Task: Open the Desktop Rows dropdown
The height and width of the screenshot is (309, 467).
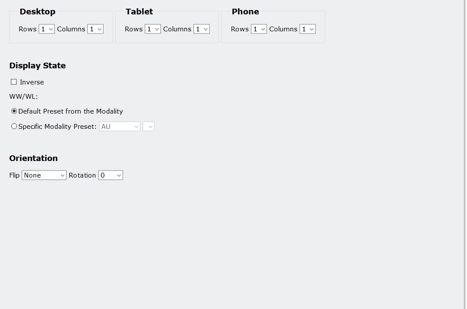Action: (47, 29)
